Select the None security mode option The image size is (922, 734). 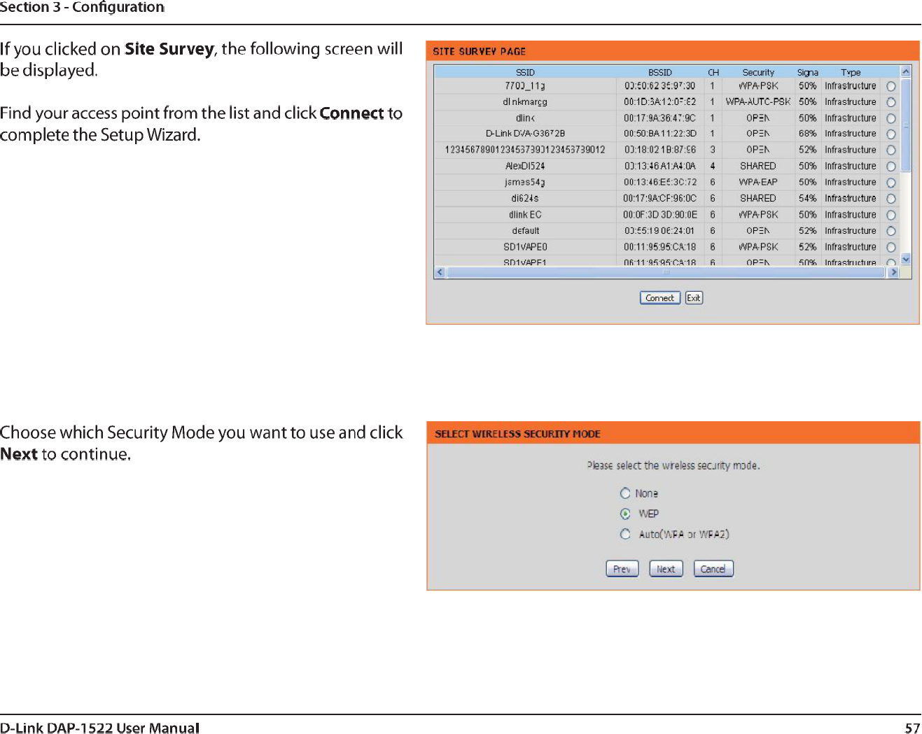[625, 493]
